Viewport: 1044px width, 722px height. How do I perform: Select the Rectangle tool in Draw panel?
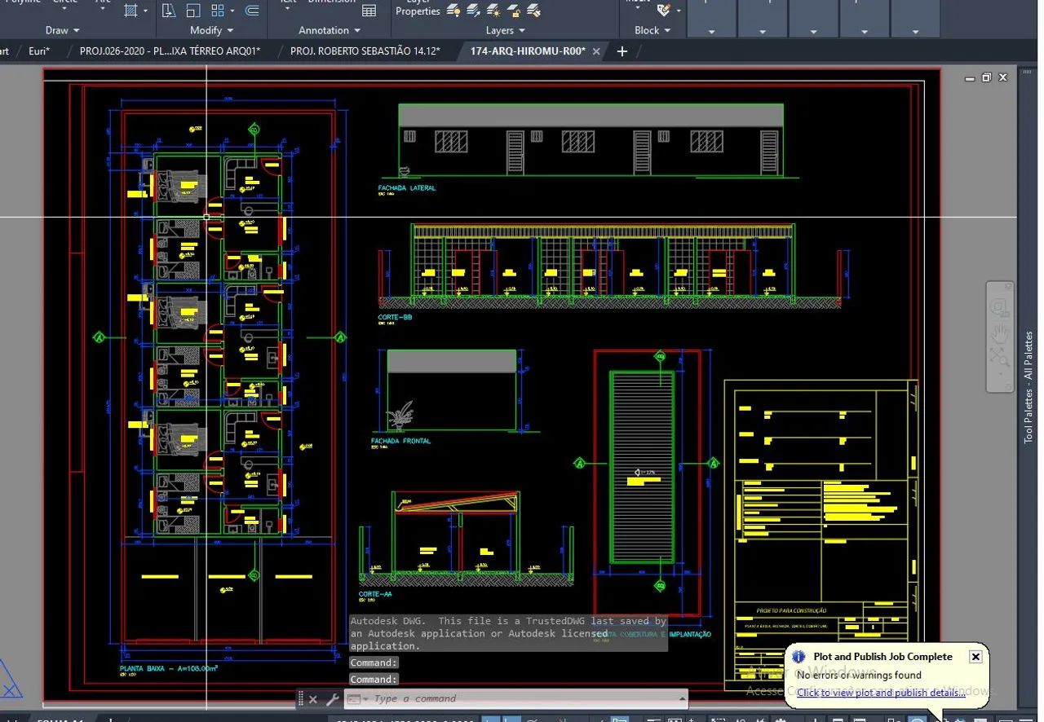point(130,11)
